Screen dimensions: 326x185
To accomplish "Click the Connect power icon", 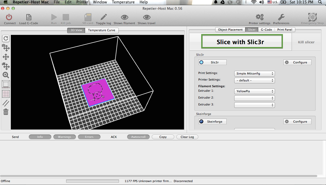I will [x=9, y=17].
